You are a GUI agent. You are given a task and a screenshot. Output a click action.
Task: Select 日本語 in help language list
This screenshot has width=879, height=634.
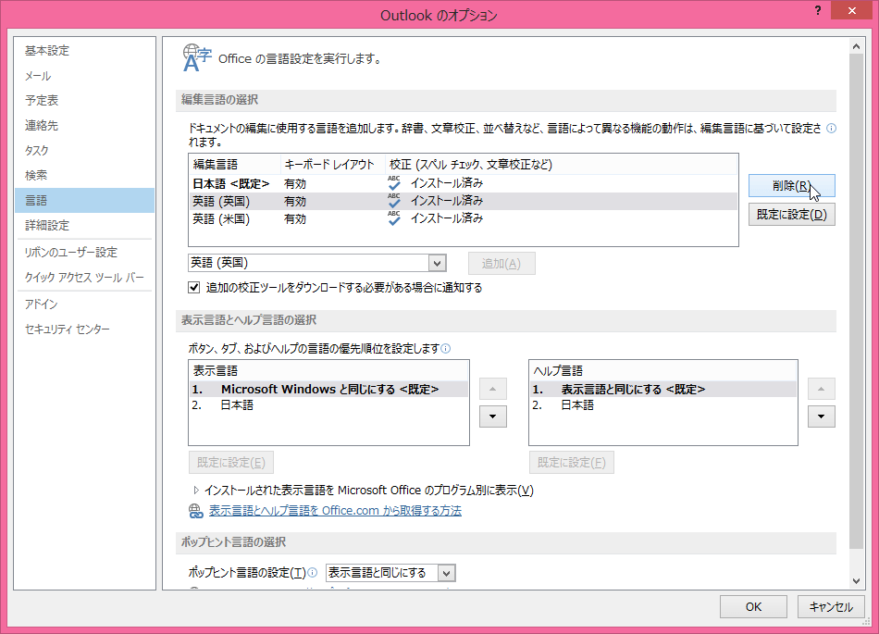coord(663,404)
